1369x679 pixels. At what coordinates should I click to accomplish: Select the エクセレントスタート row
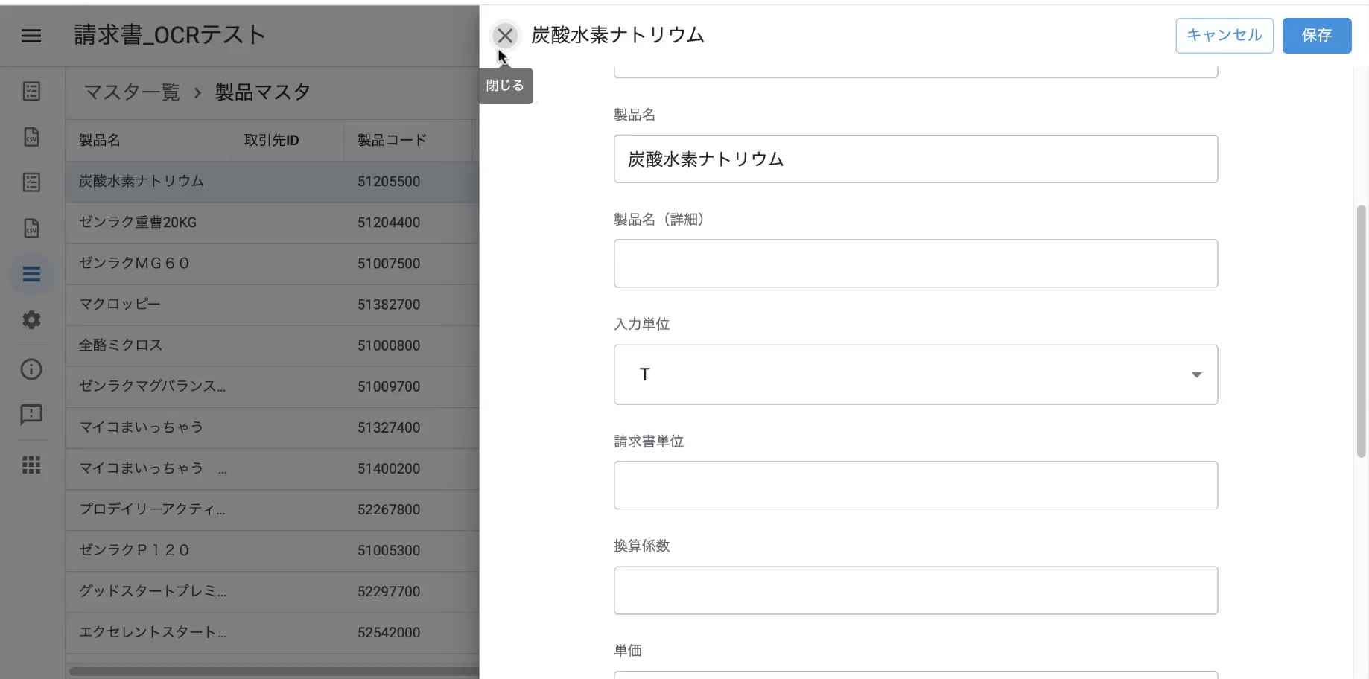click(272, 632)
